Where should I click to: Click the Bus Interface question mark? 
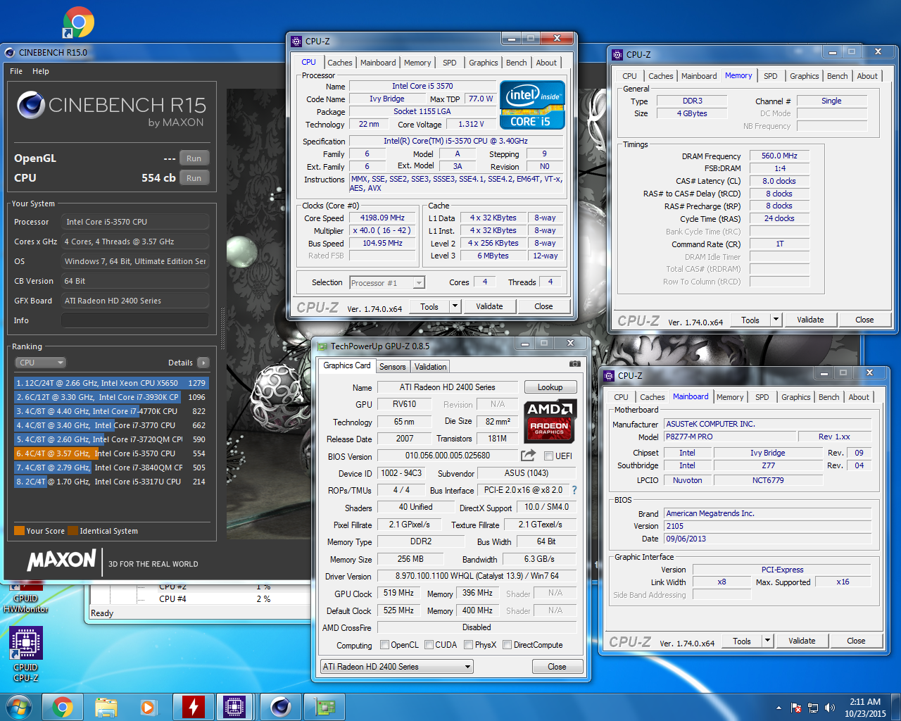(574, 490)
